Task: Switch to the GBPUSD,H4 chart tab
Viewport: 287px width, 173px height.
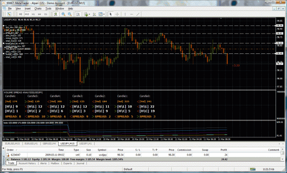Action: click(49, 144)
